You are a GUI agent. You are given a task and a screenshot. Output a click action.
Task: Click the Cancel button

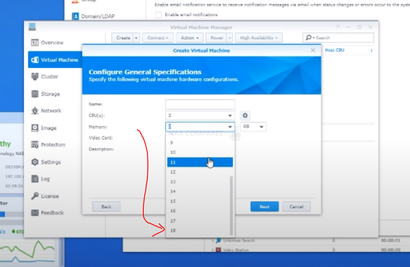click(297, 207)
